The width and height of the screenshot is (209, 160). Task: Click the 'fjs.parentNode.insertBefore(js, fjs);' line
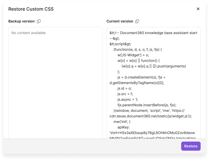tap(147, 105)
